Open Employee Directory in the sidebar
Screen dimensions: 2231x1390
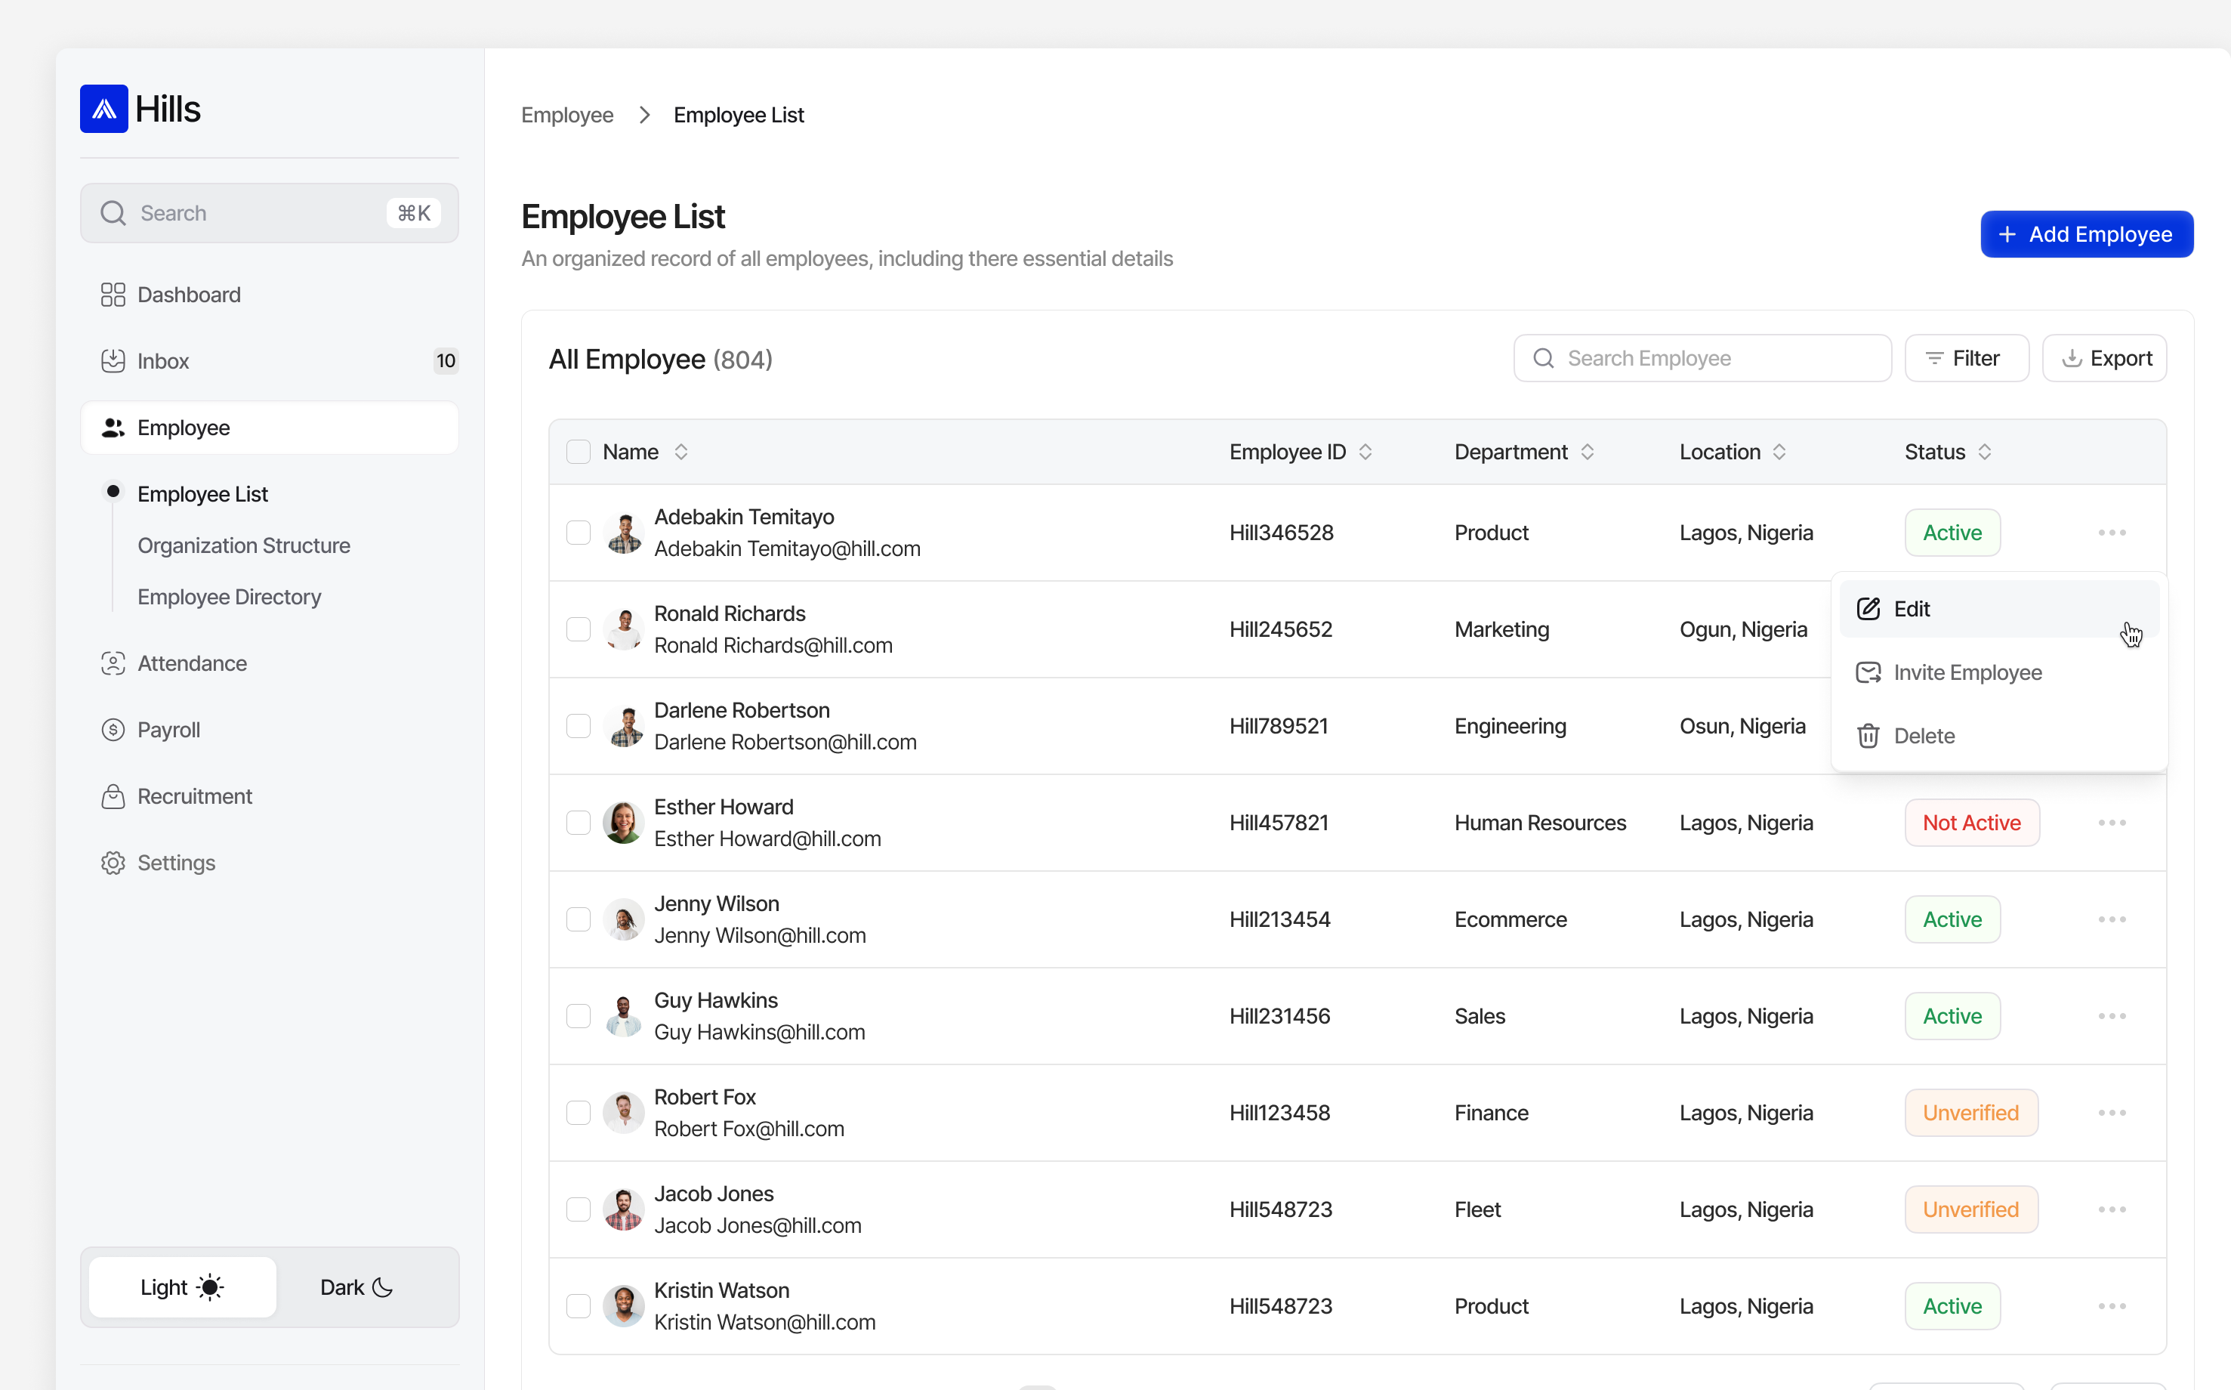[229, 597]
